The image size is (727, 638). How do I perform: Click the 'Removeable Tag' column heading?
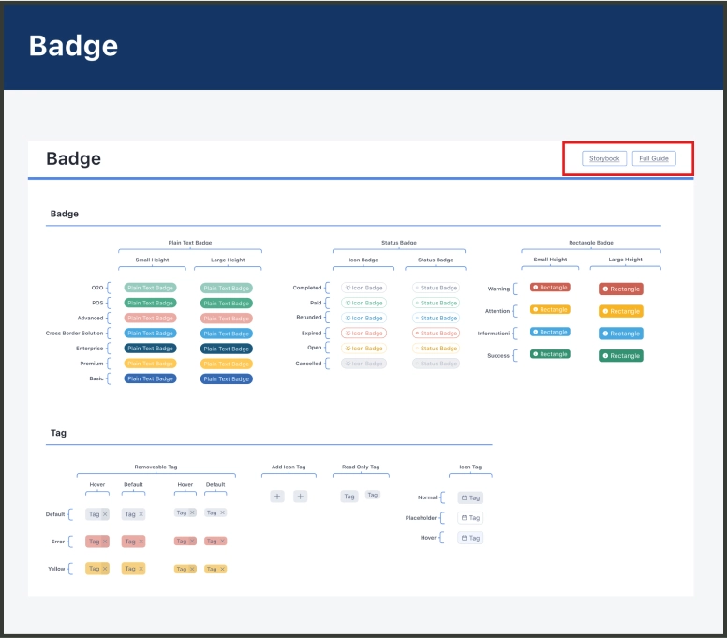(x=156, y=467)
